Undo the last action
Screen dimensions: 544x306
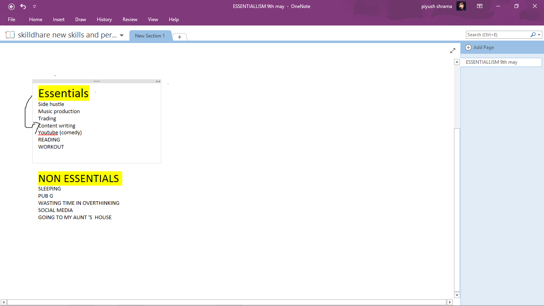pos(23,6)
